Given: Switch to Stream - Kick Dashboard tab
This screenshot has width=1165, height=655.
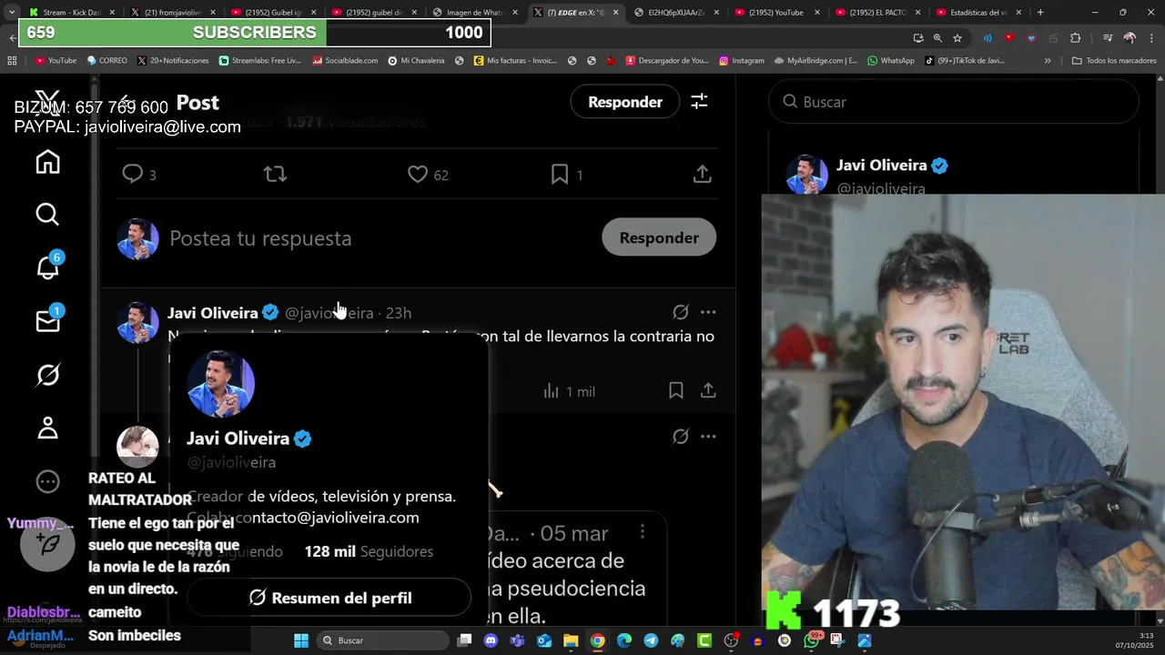Looking at the screenshot, I should coord(70,12).
